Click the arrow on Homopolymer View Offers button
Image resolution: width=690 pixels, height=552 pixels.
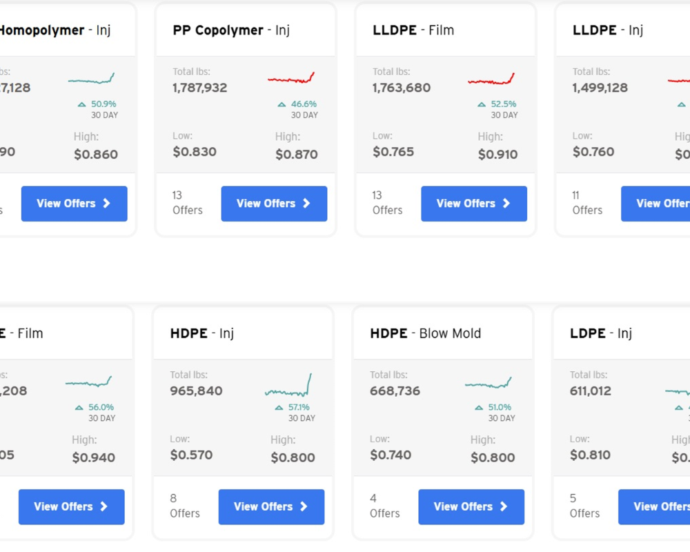click(107, 204)
